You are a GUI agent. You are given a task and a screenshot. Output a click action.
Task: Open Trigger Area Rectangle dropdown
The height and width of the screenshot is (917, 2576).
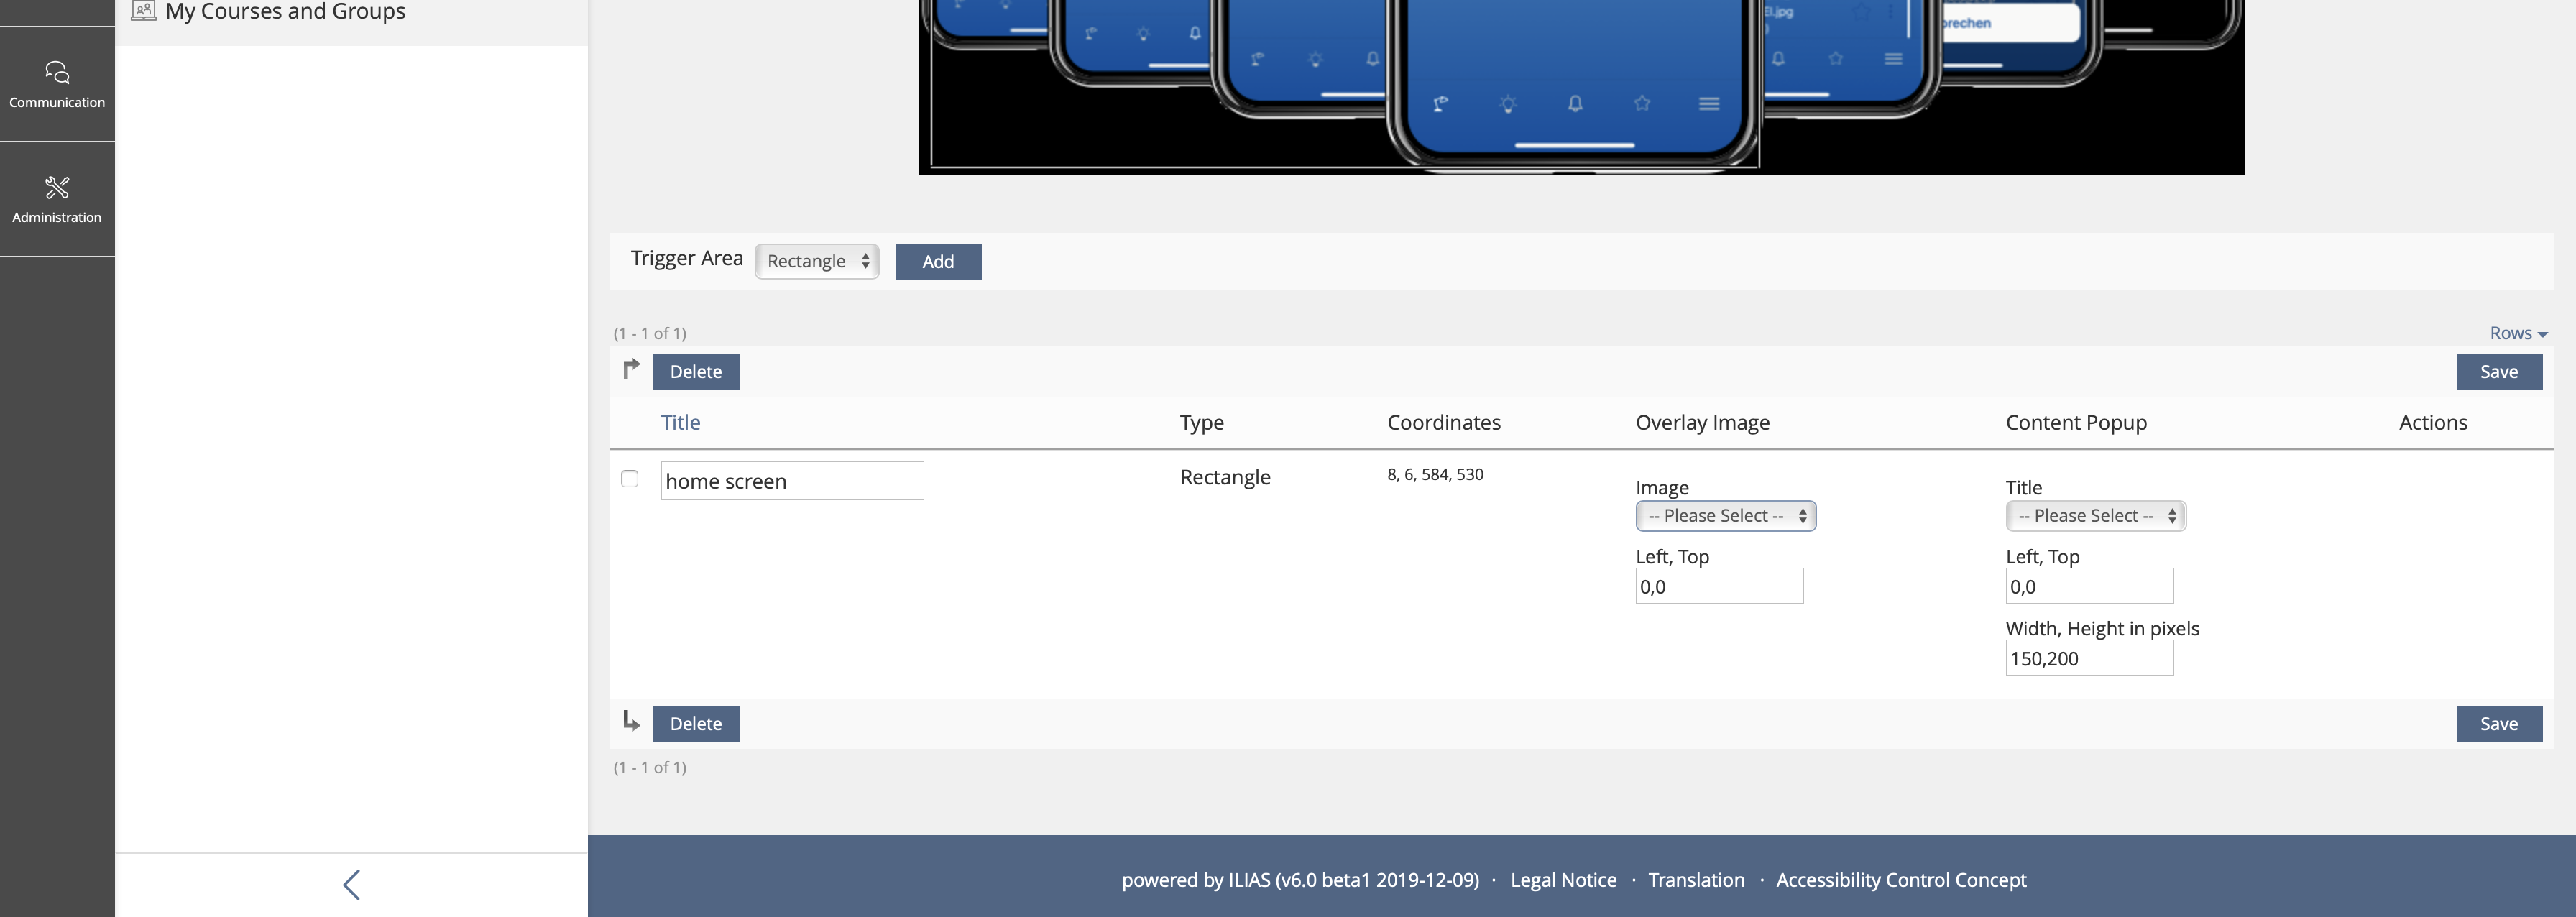816,261
